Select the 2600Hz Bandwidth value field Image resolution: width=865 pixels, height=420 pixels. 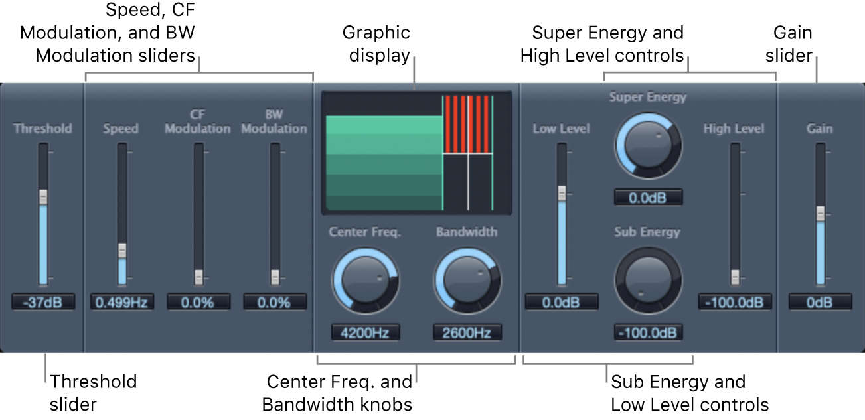click(467, 332)
